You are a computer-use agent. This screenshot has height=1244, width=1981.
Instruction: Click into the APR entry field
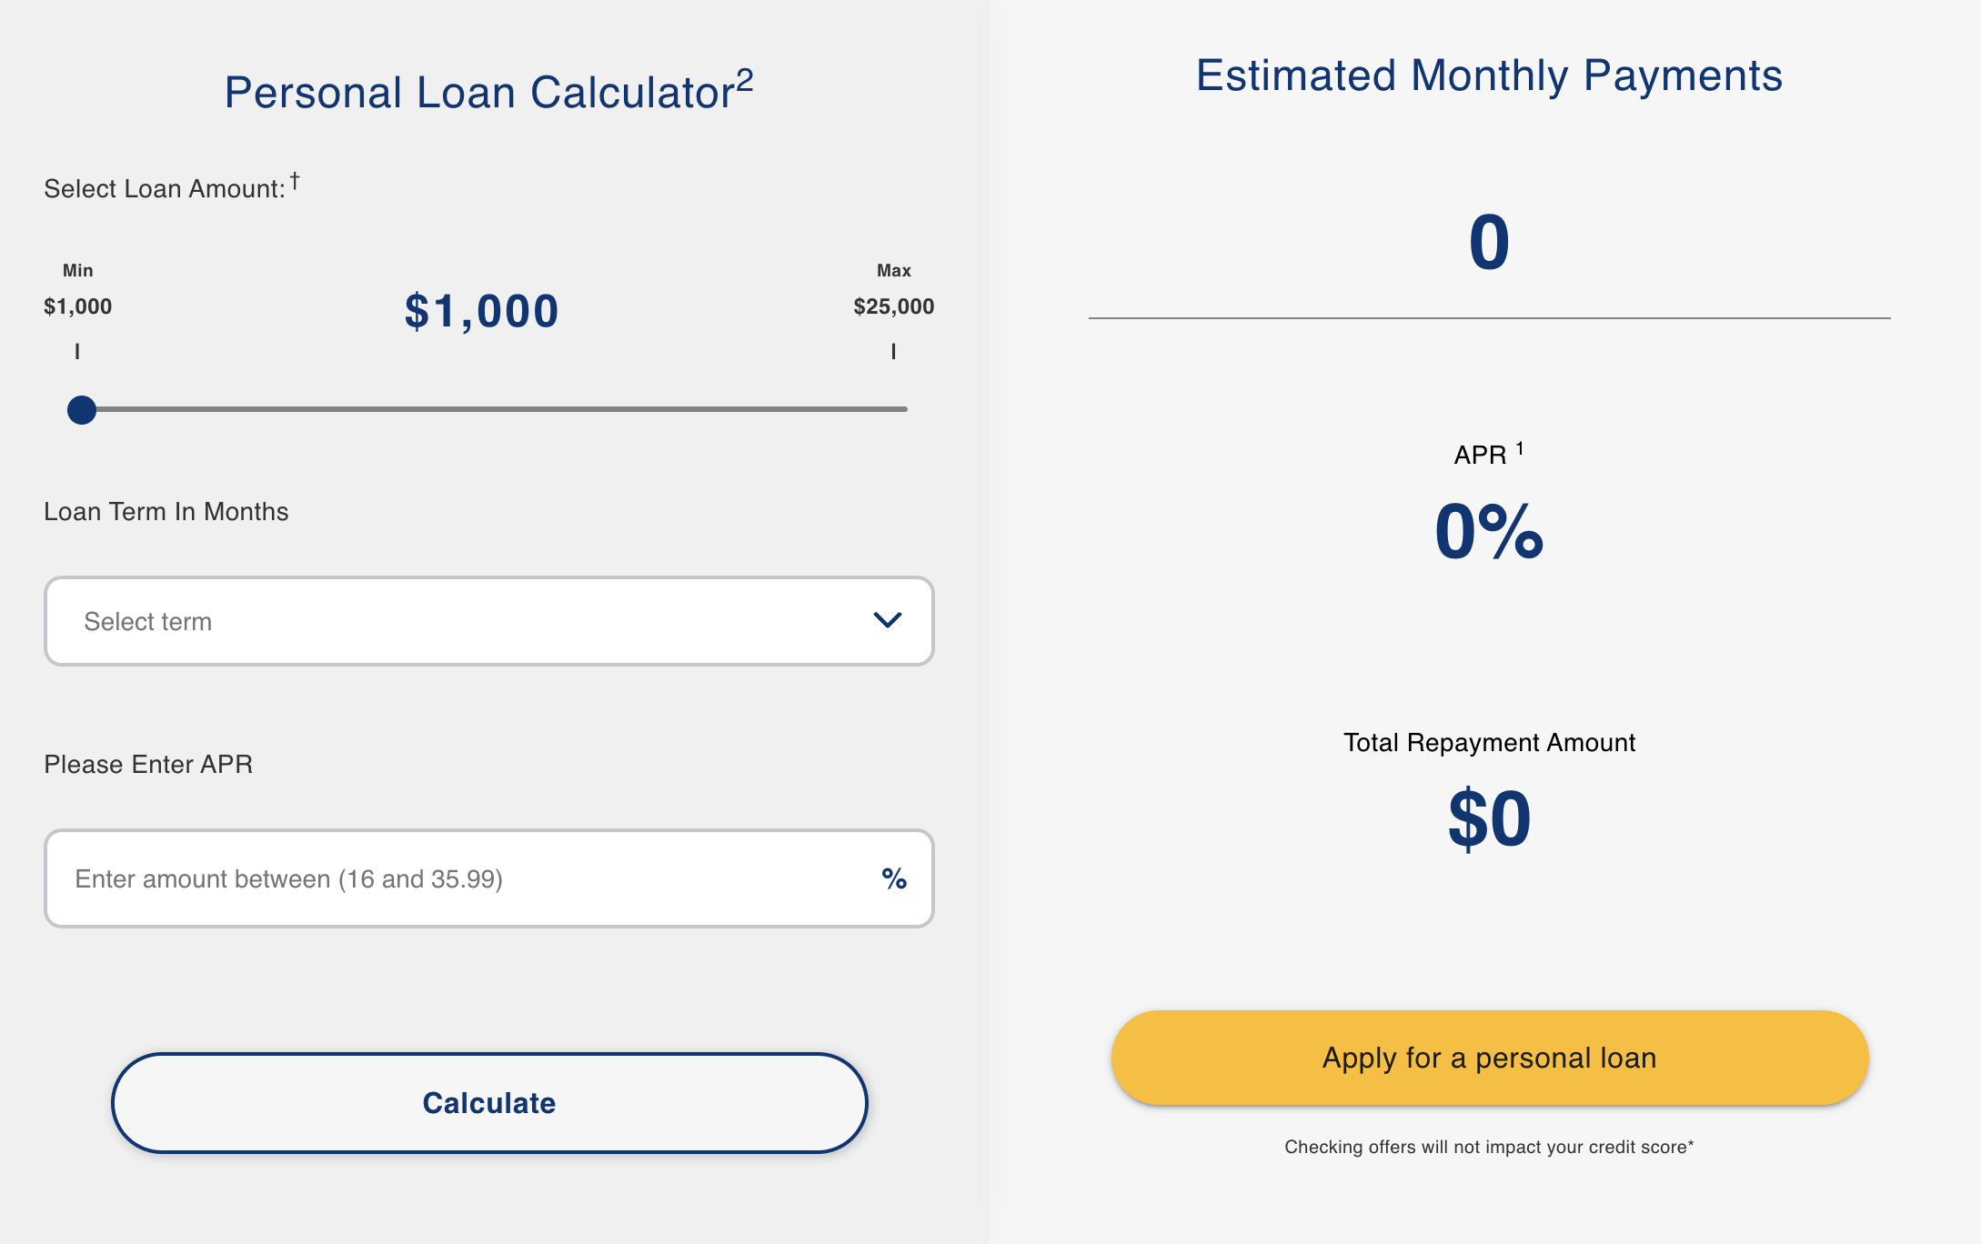pyautogui.click(x=455, y=878)
